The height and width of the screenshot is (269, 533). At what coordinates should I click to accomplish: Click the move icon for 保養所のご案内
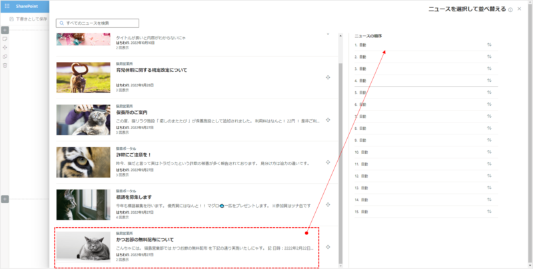click(x=328, y=120)
